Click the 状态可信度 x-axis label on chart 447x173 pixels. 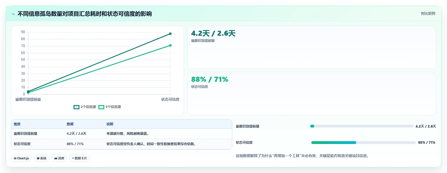(170, 99)
